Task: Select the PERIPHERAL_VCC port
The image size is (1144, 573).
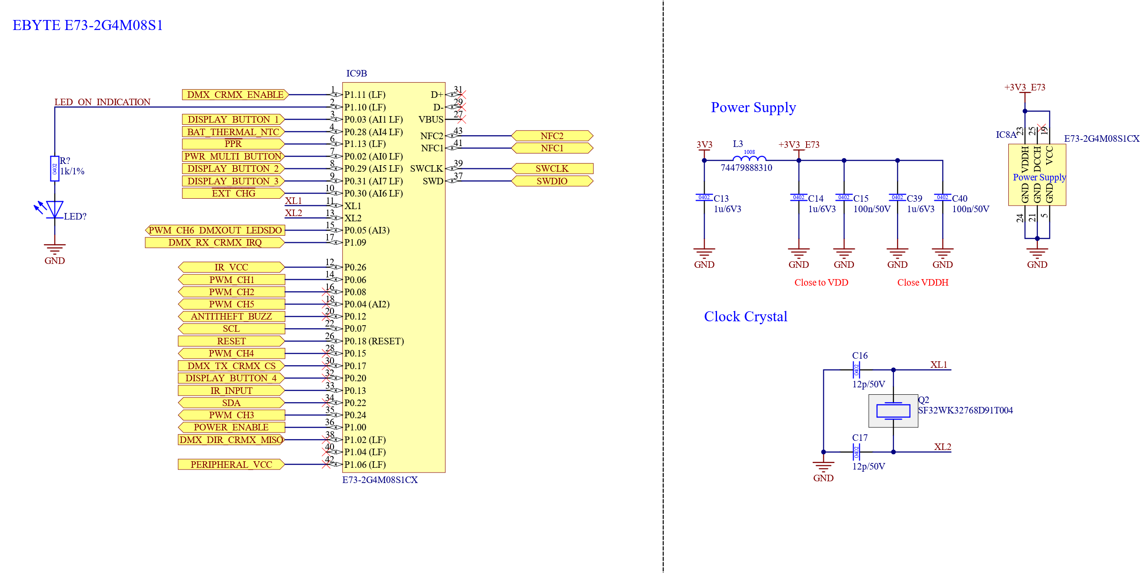Action: [231, 465]
